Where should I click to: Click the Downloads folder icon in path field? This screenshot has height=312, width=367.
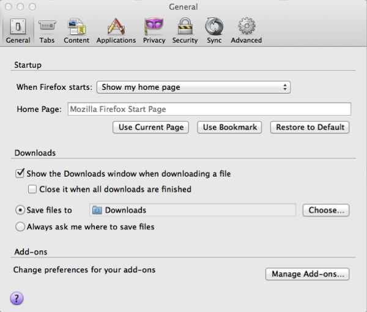coord(97,210)
